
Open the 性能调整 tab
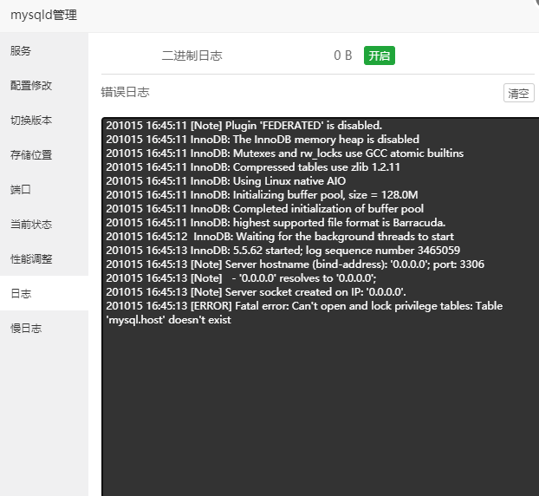click(44, 258)
